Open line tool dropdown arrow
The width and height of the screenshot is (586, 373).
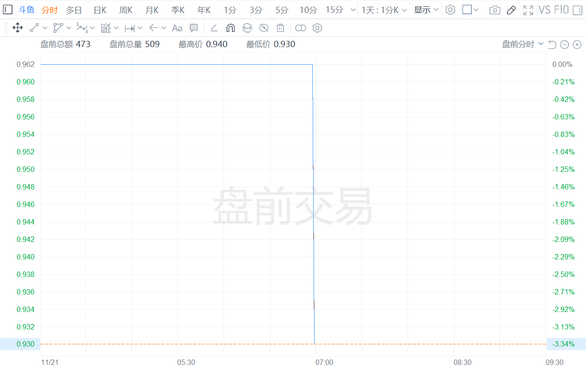[45, 28]
